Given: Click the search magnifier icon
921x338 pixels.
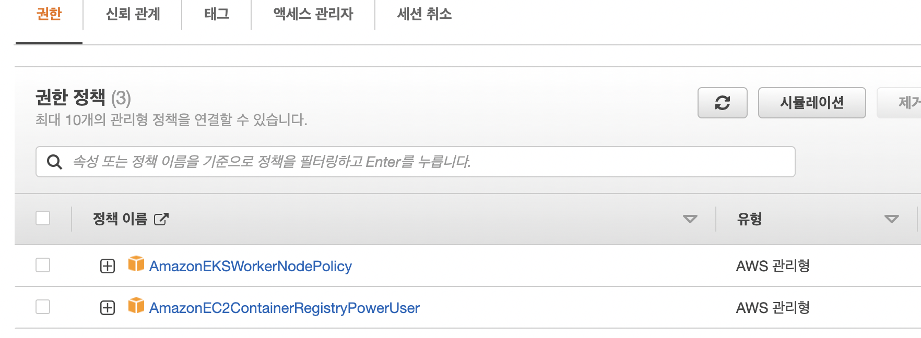Looking at the screenshot, I should [54, 162].
